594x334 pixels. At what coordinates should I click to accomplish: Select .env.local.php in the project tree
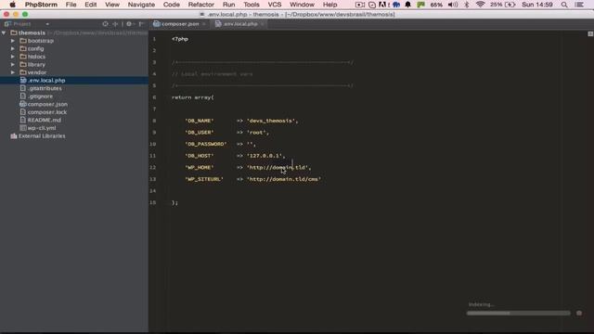(46, 81)
